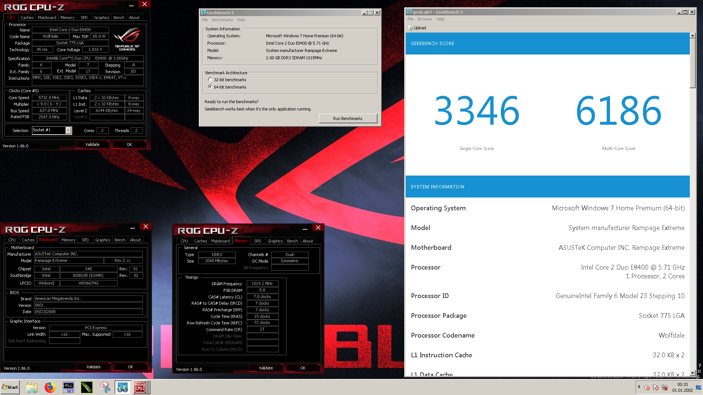Viewport: 703px width, 395px height.
Task: Click the Start button
Action: (10, 387)
